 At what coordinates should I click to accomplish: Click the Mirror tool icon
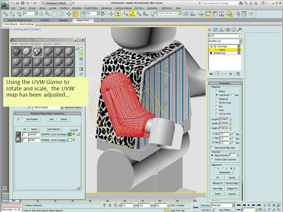[x=186, y=14]
